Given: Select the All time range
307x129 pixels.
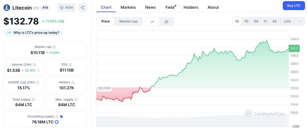Looking at the screenshot, I should [x=275, y=21].
